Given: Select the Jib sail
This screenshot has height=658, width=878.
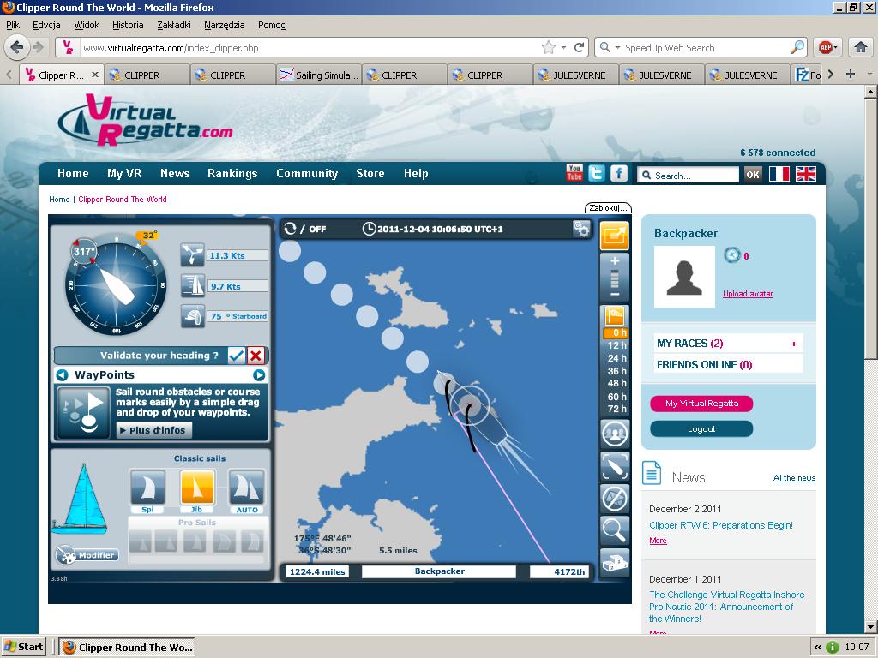Looking at the screenshot, I should (197, 488).
